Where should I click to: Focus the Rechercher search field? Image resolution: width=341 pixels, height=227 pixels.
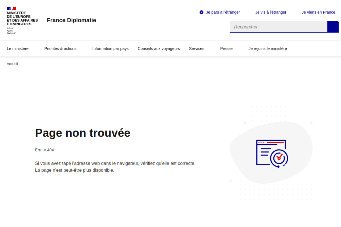[x=278, y=27]
